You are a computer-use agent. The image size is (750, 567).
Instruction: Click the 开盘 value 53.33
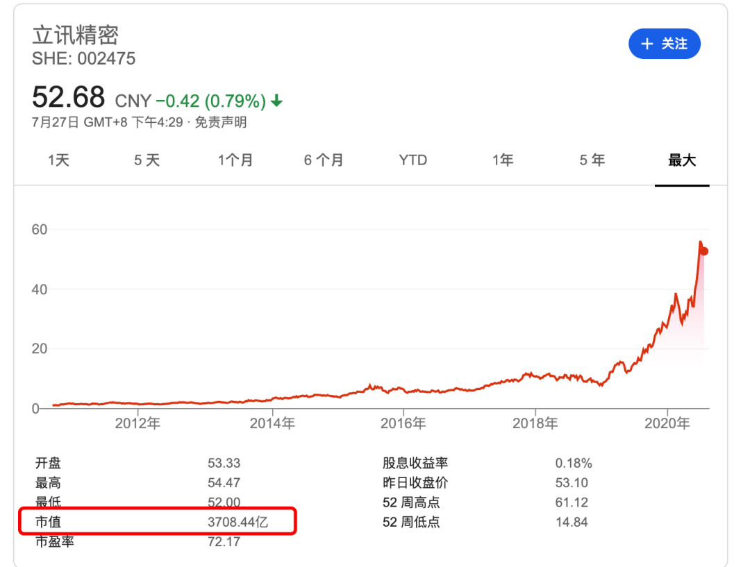pyautogui.click(x=224, y=464)
